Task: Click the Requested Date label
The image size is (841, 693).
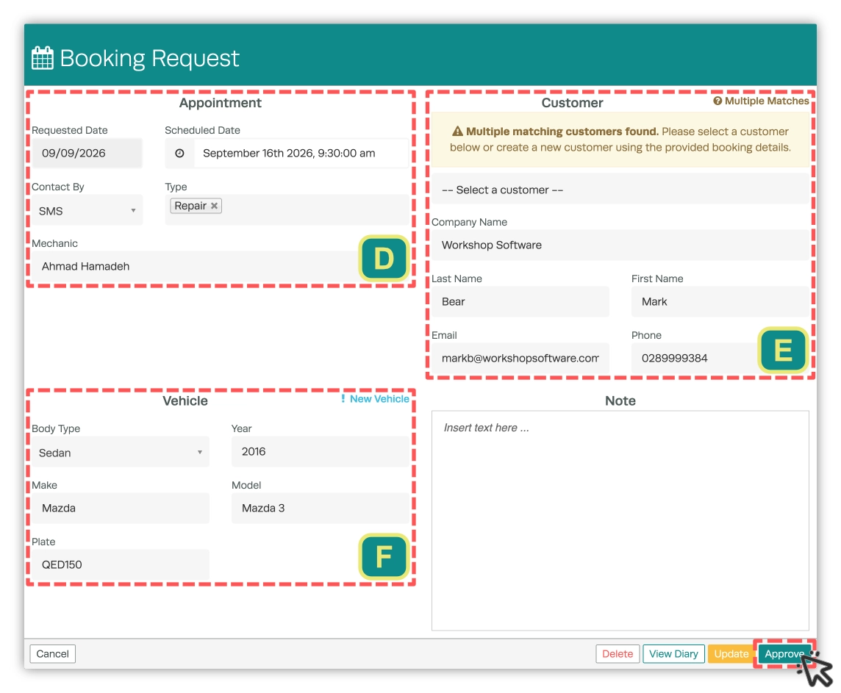Action: (70, 130)
